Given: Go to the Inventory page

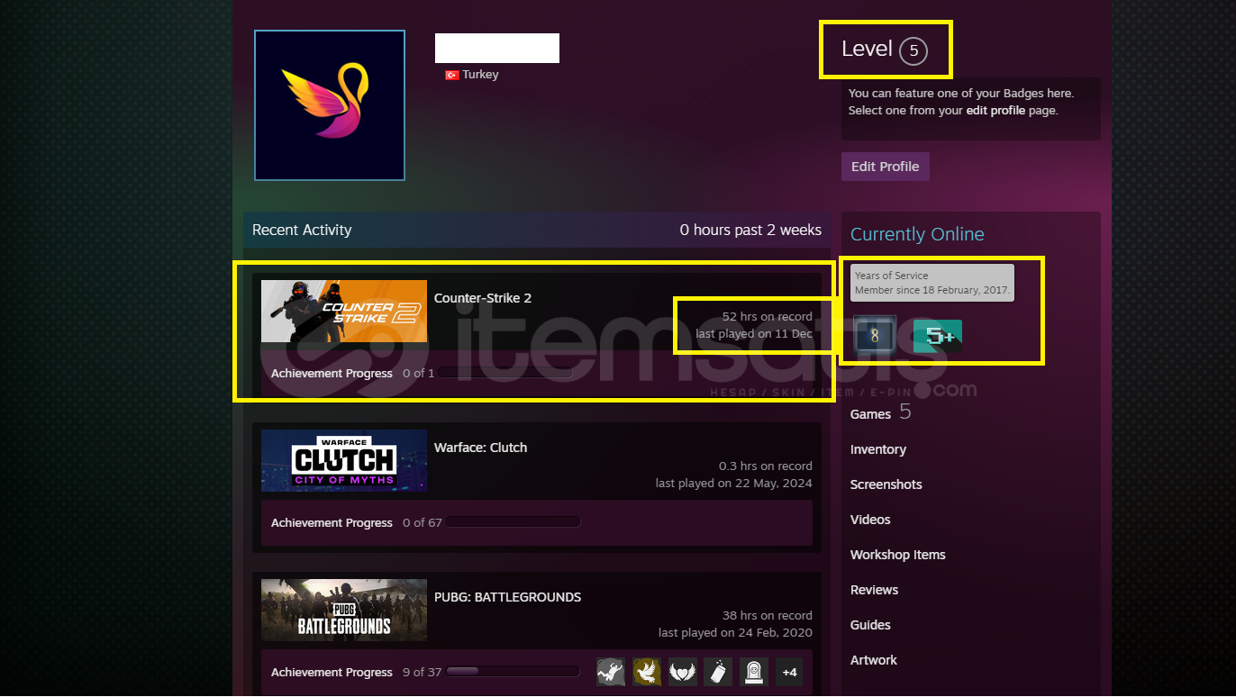Looking at the screenshot, I should point(878,449).
